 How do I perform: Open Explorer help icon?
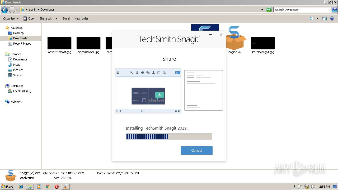tap(332, 18)
